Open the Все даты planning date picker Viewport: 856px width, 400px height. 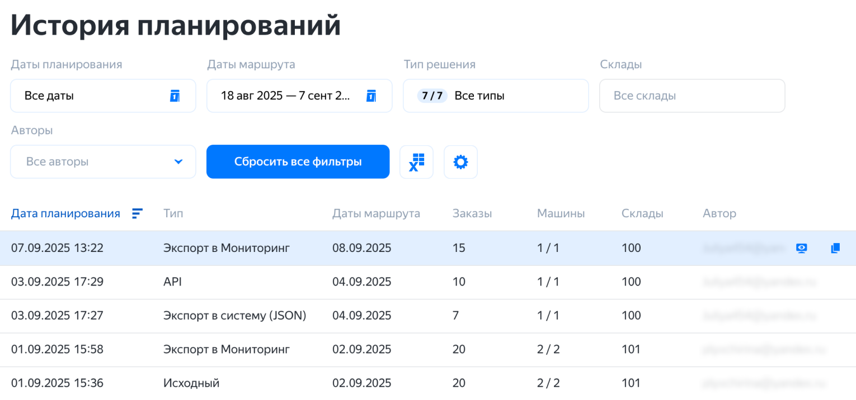tap(90, 96)
